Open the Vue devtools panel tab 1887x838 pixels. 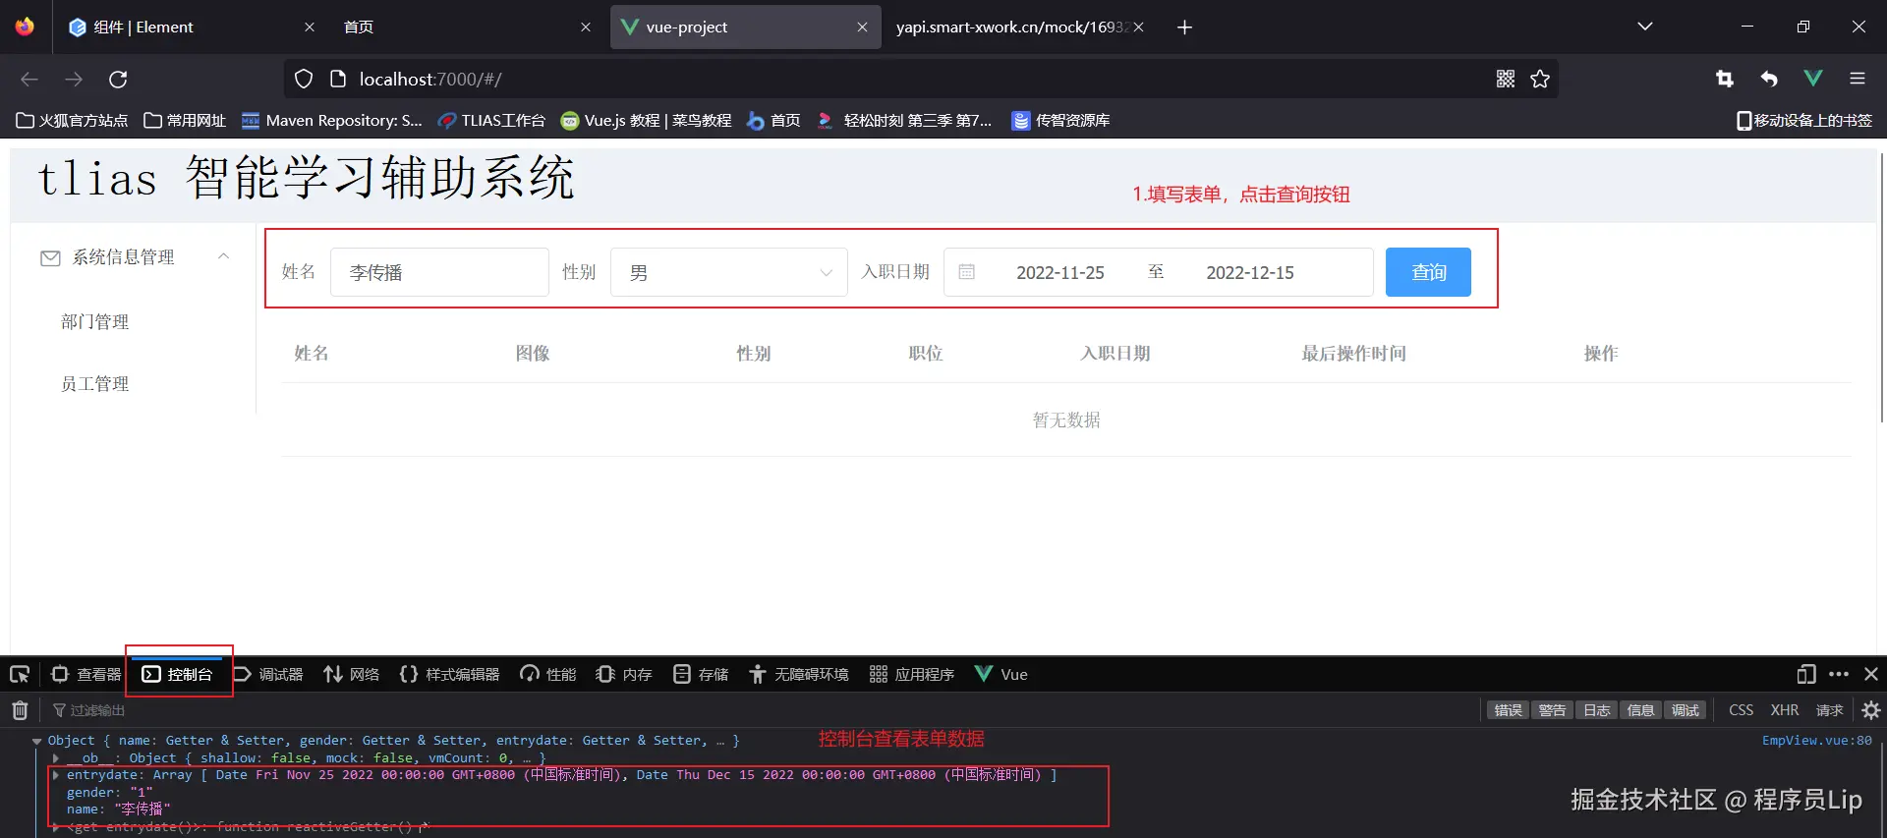coord(1001,674)
